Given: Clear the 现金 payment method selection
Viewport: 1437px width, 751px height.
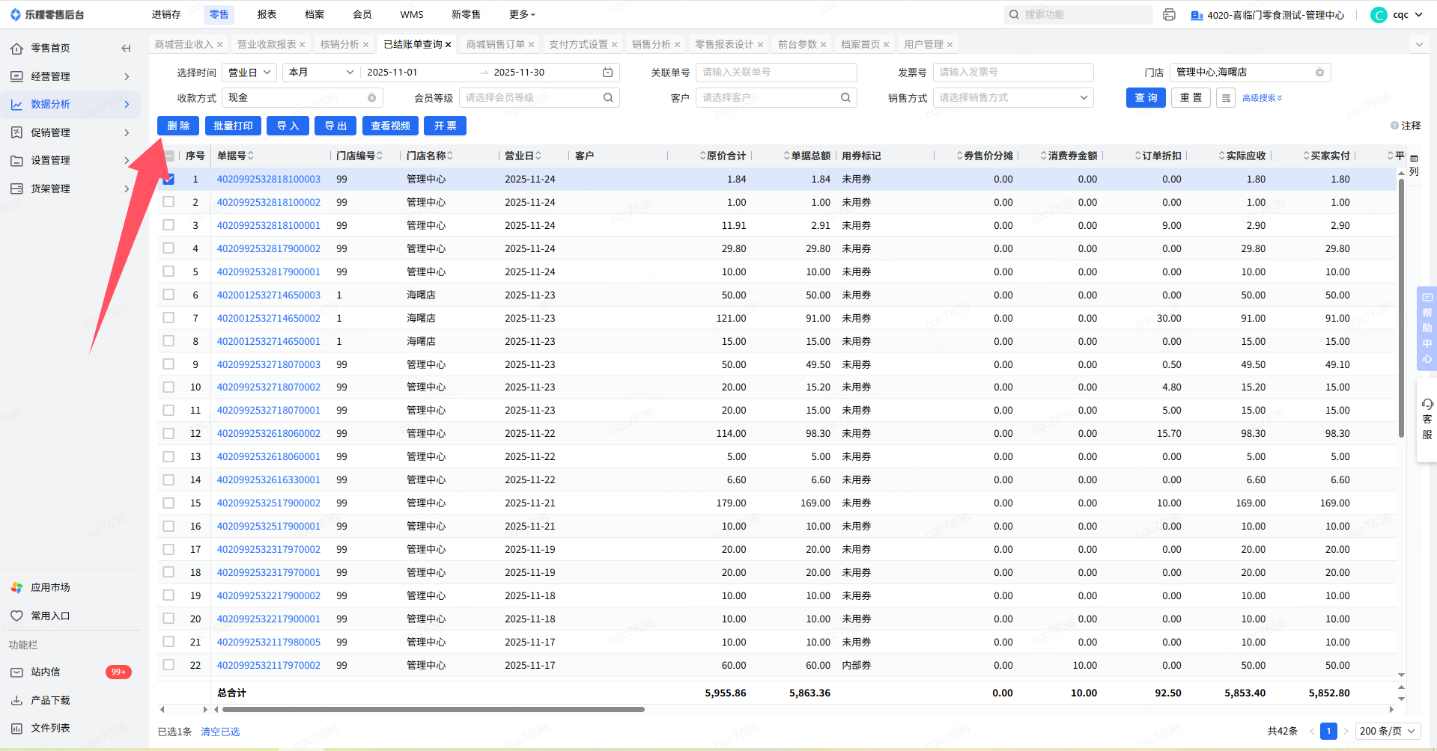Looking at the screenshot, I should [x=371, y=98].
